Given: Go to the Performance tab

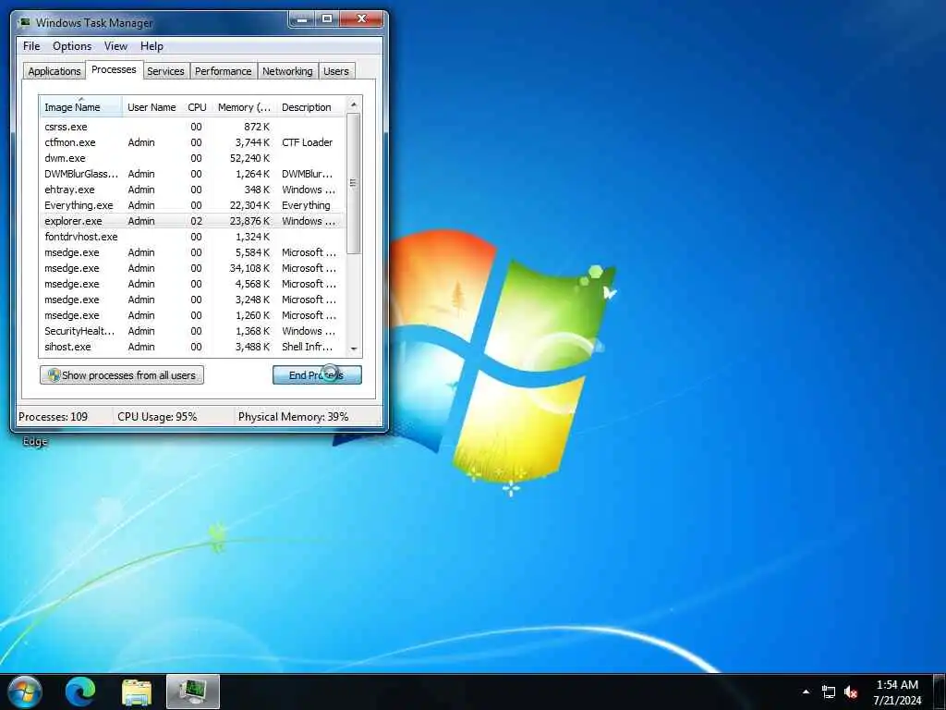Looking at the screenshot, I should click(x=224, y=71).
